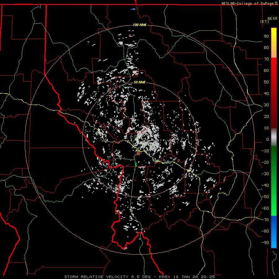Click the positive 30 knot scale label
Screen dimensions: 279x279
266,105
